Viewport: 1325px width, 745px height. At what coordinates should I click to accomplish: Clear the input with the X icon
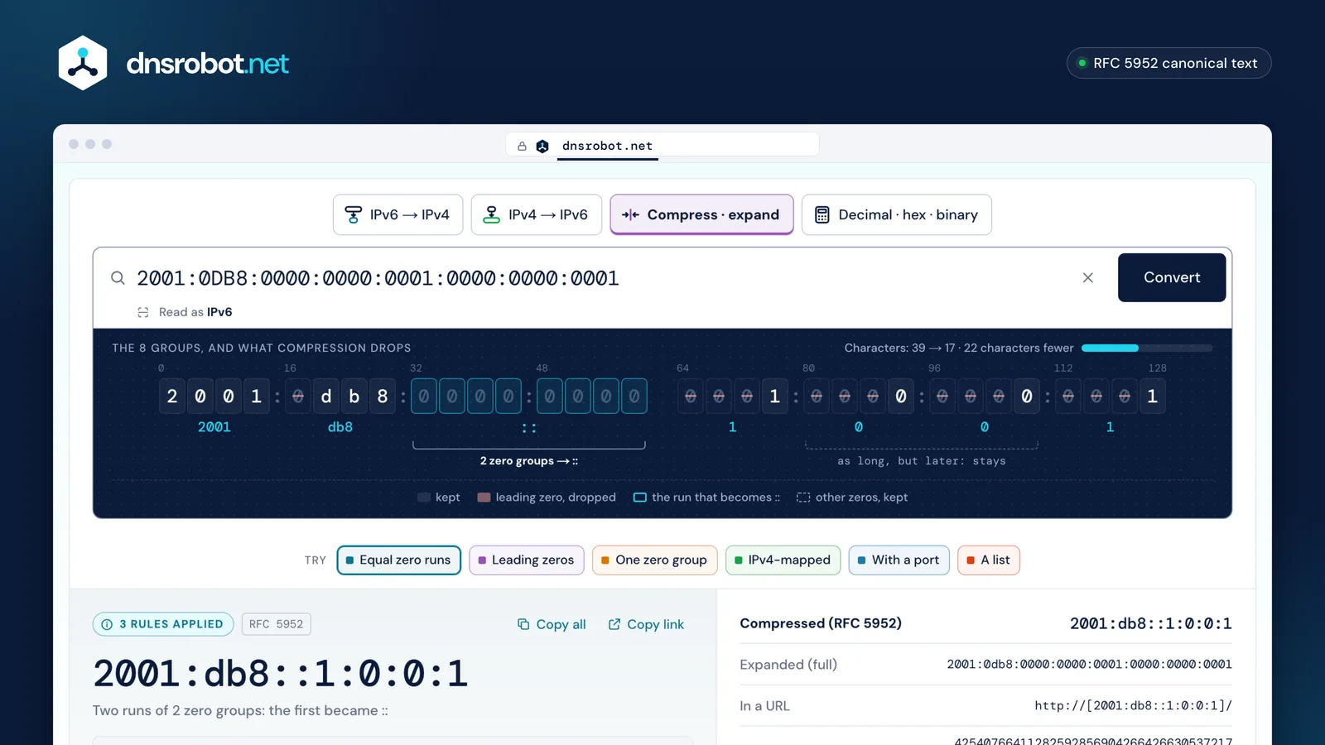click(1088, 277)
